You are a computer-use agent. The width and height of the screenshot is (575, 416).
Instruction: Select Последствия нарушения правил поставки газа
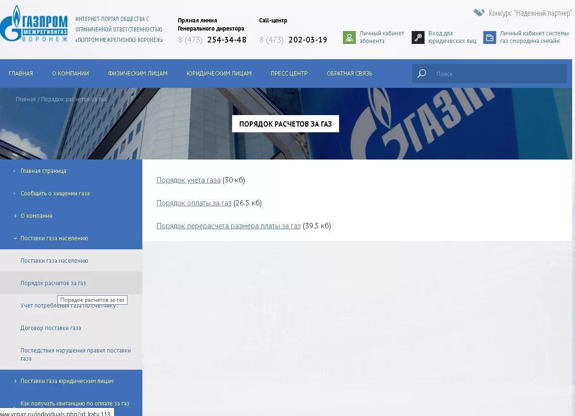coord(75,354)
